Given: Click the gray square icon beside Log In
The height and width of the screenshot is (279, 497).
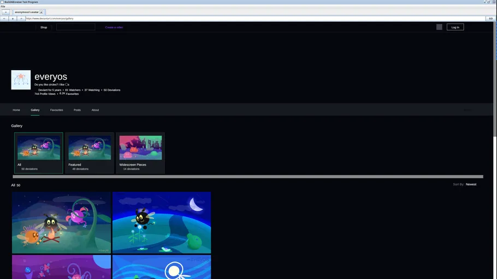Looking at the screenshot, I should 439,27.
